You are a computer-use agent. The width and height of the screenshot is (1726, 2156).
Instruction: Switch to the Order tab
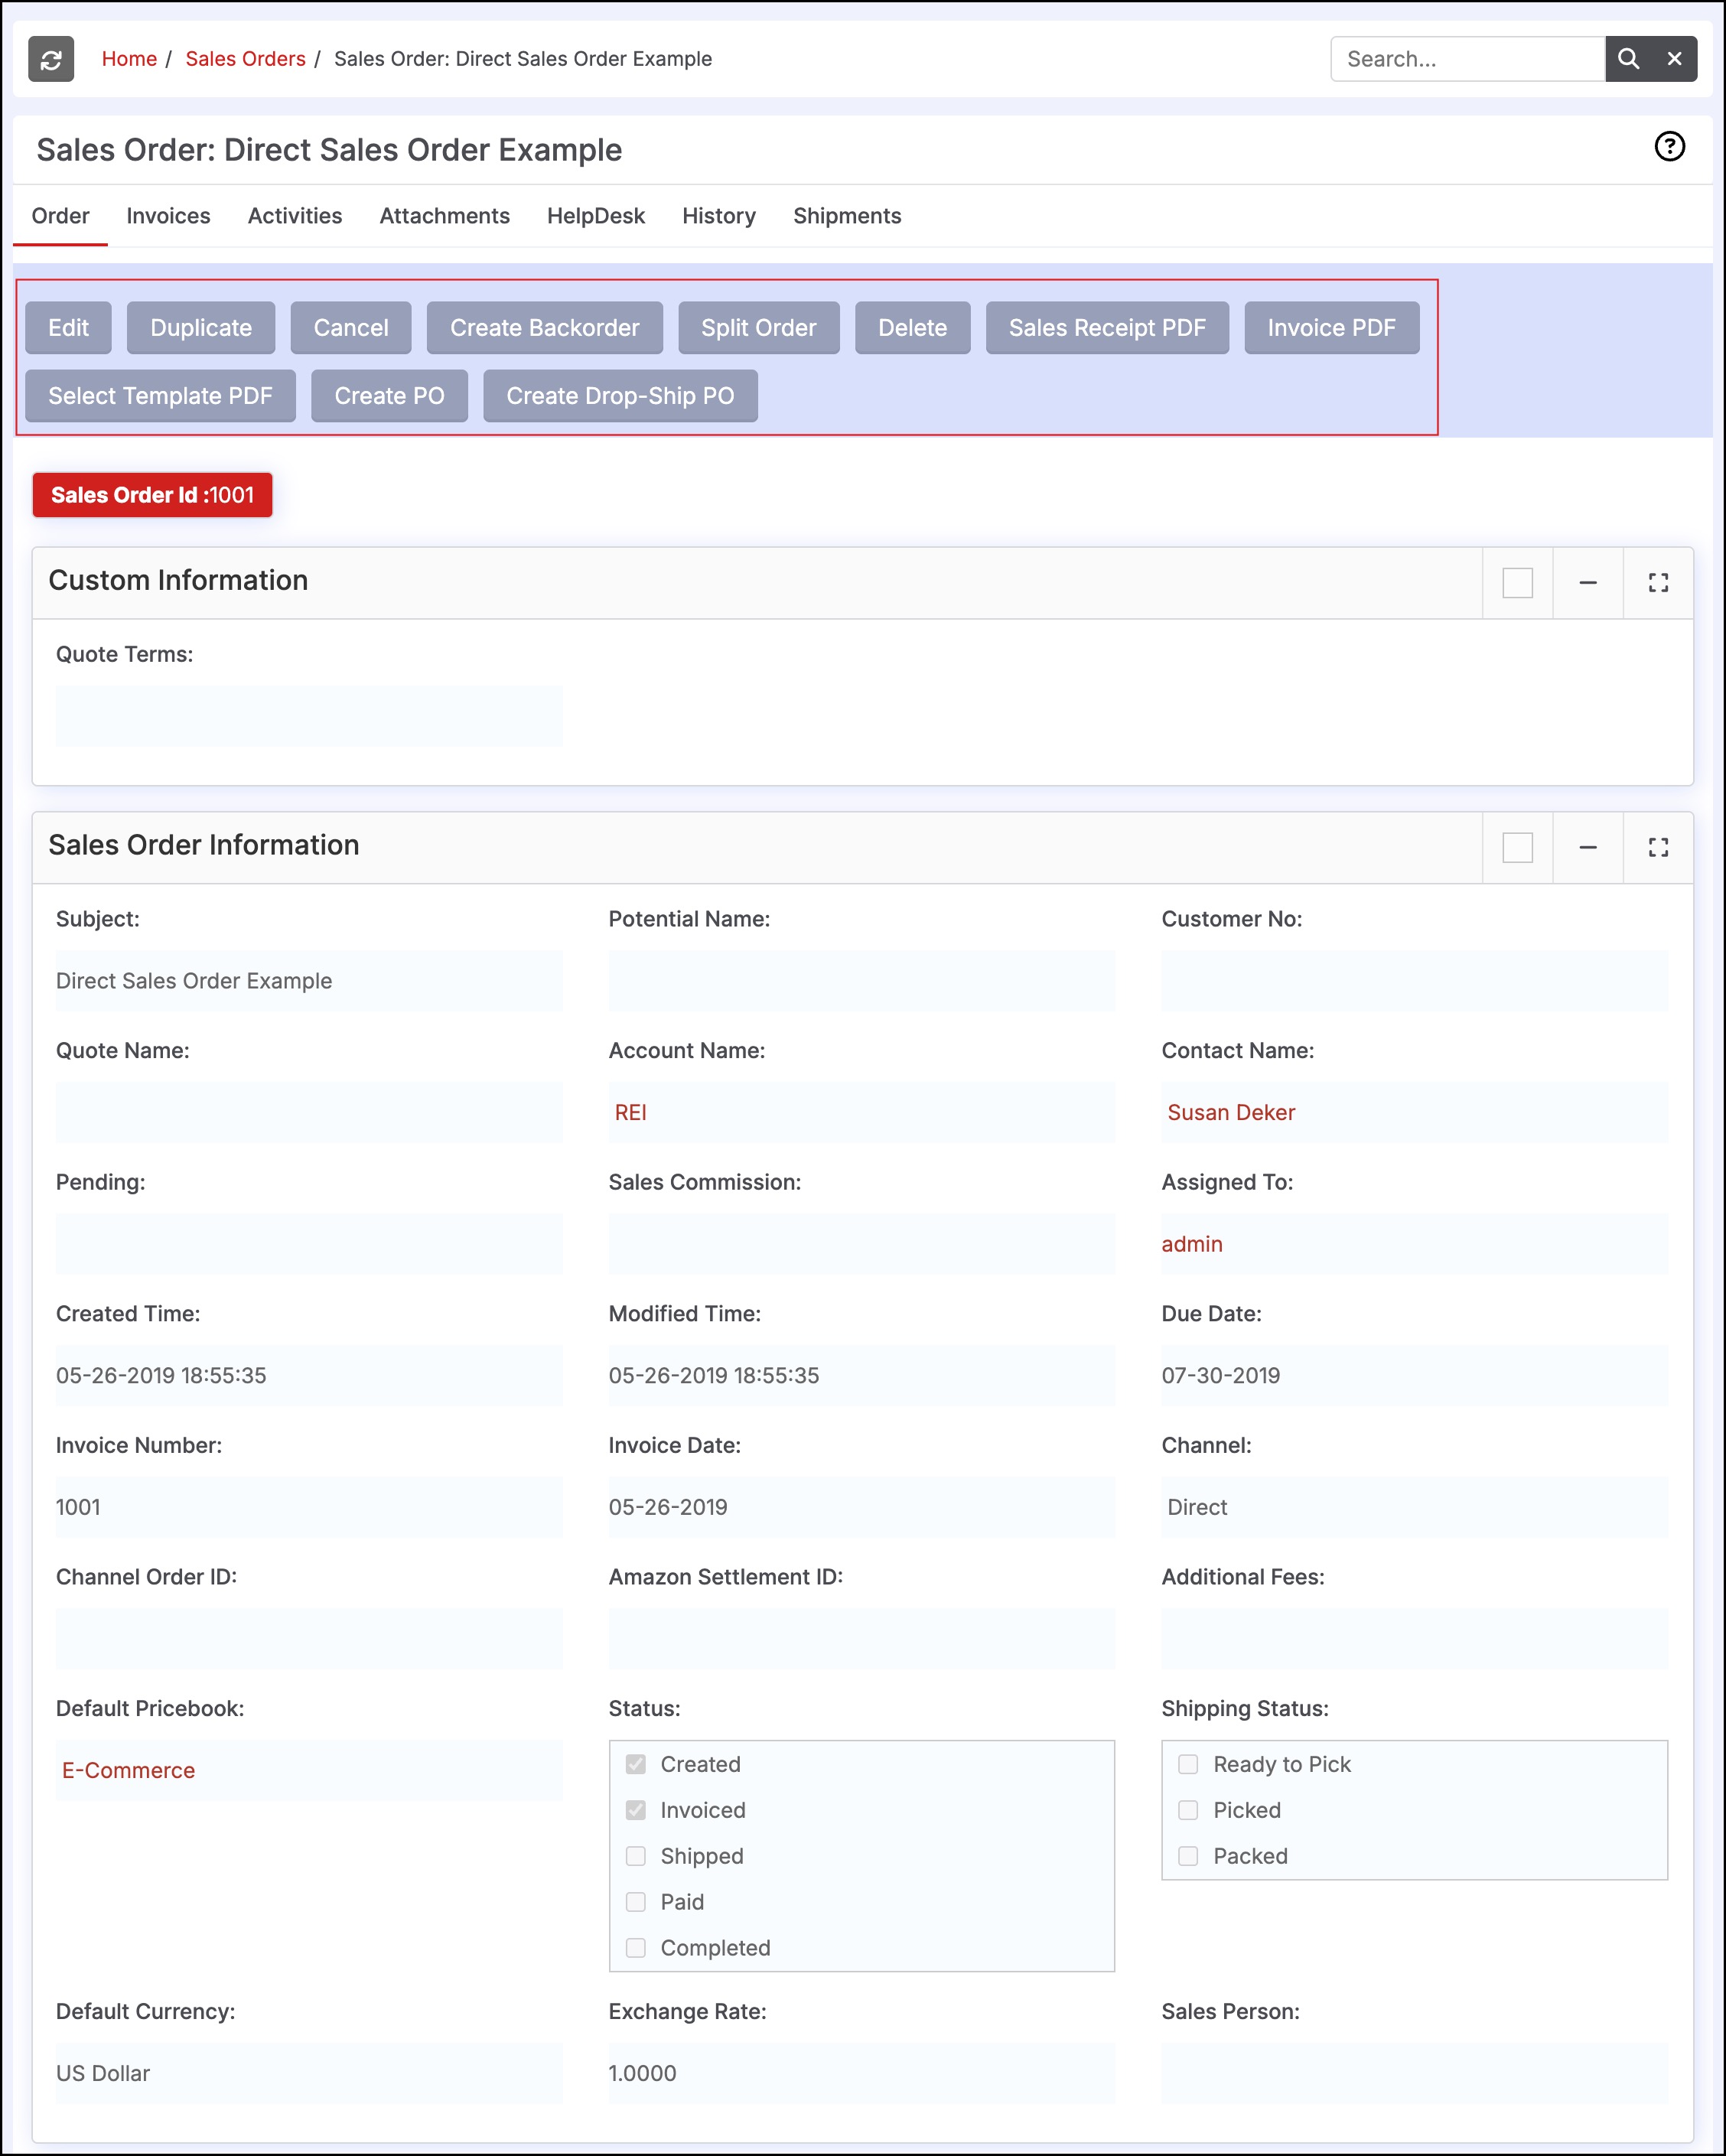(60, 216)
